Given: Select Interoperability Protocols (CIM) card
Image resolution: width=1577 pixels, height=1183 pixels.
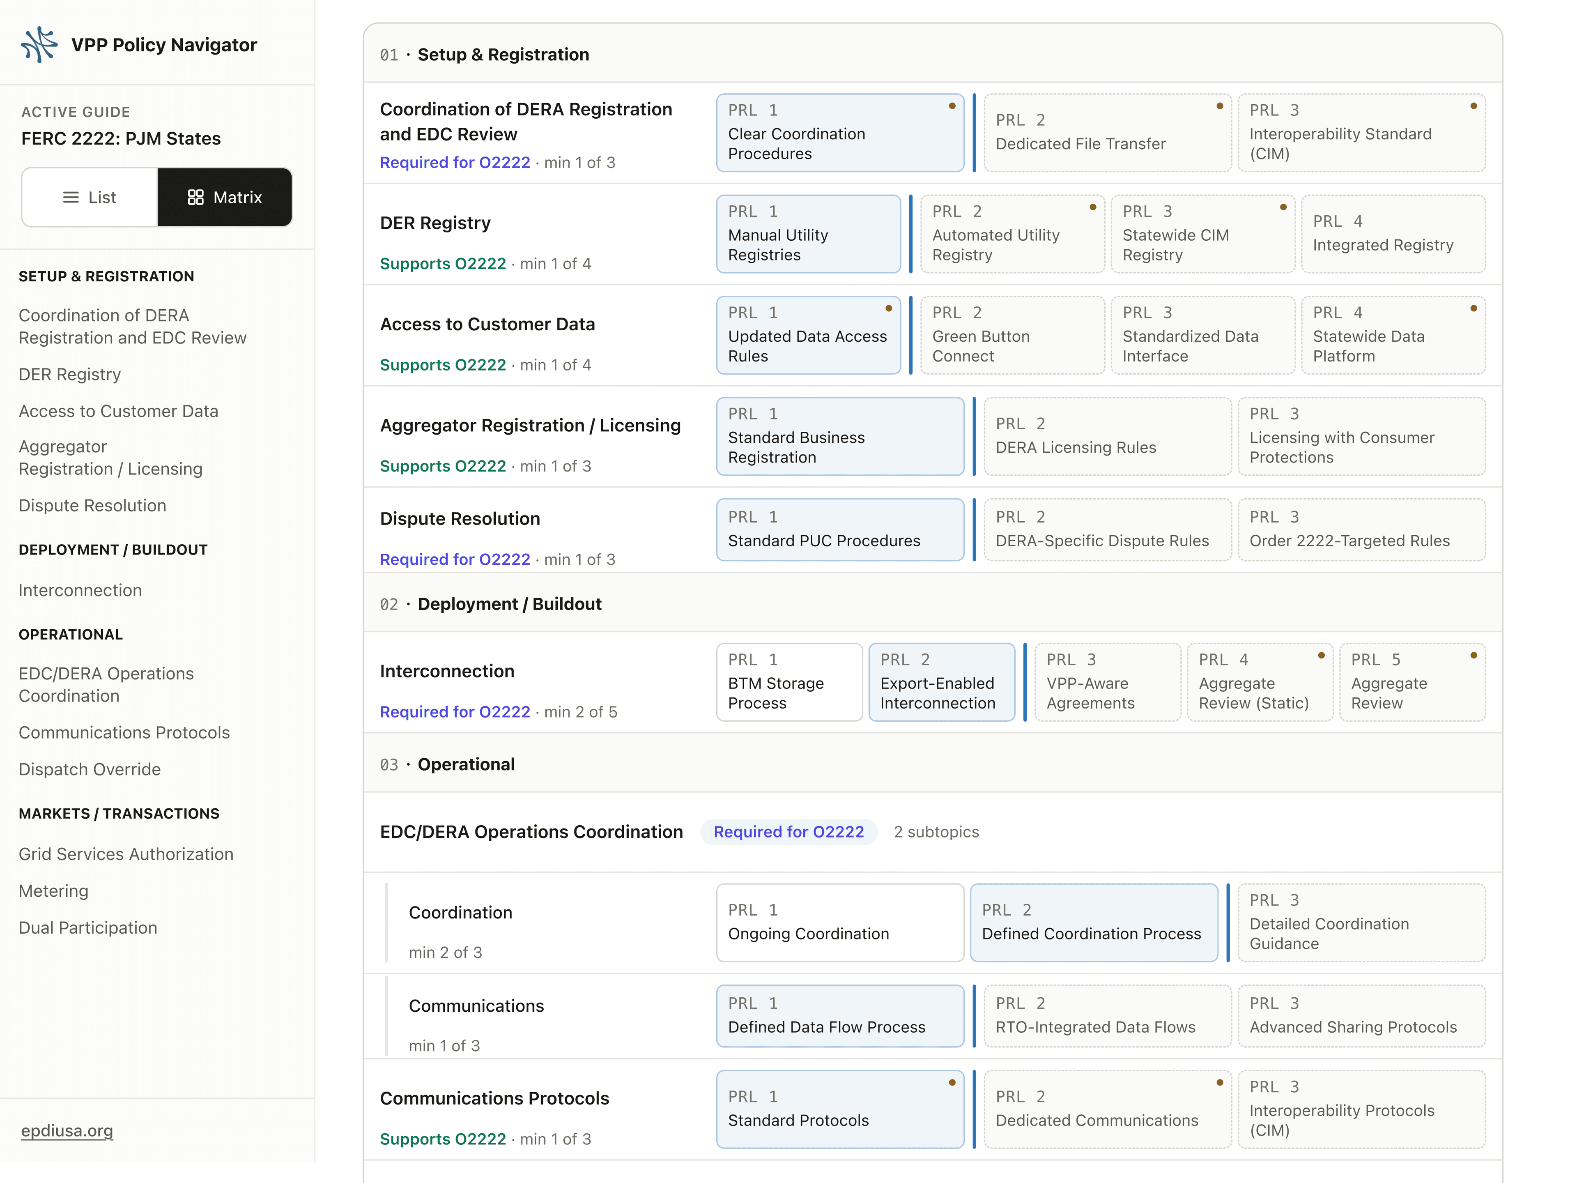Looking at the screenshot, I should (x=1362, y=1109).
